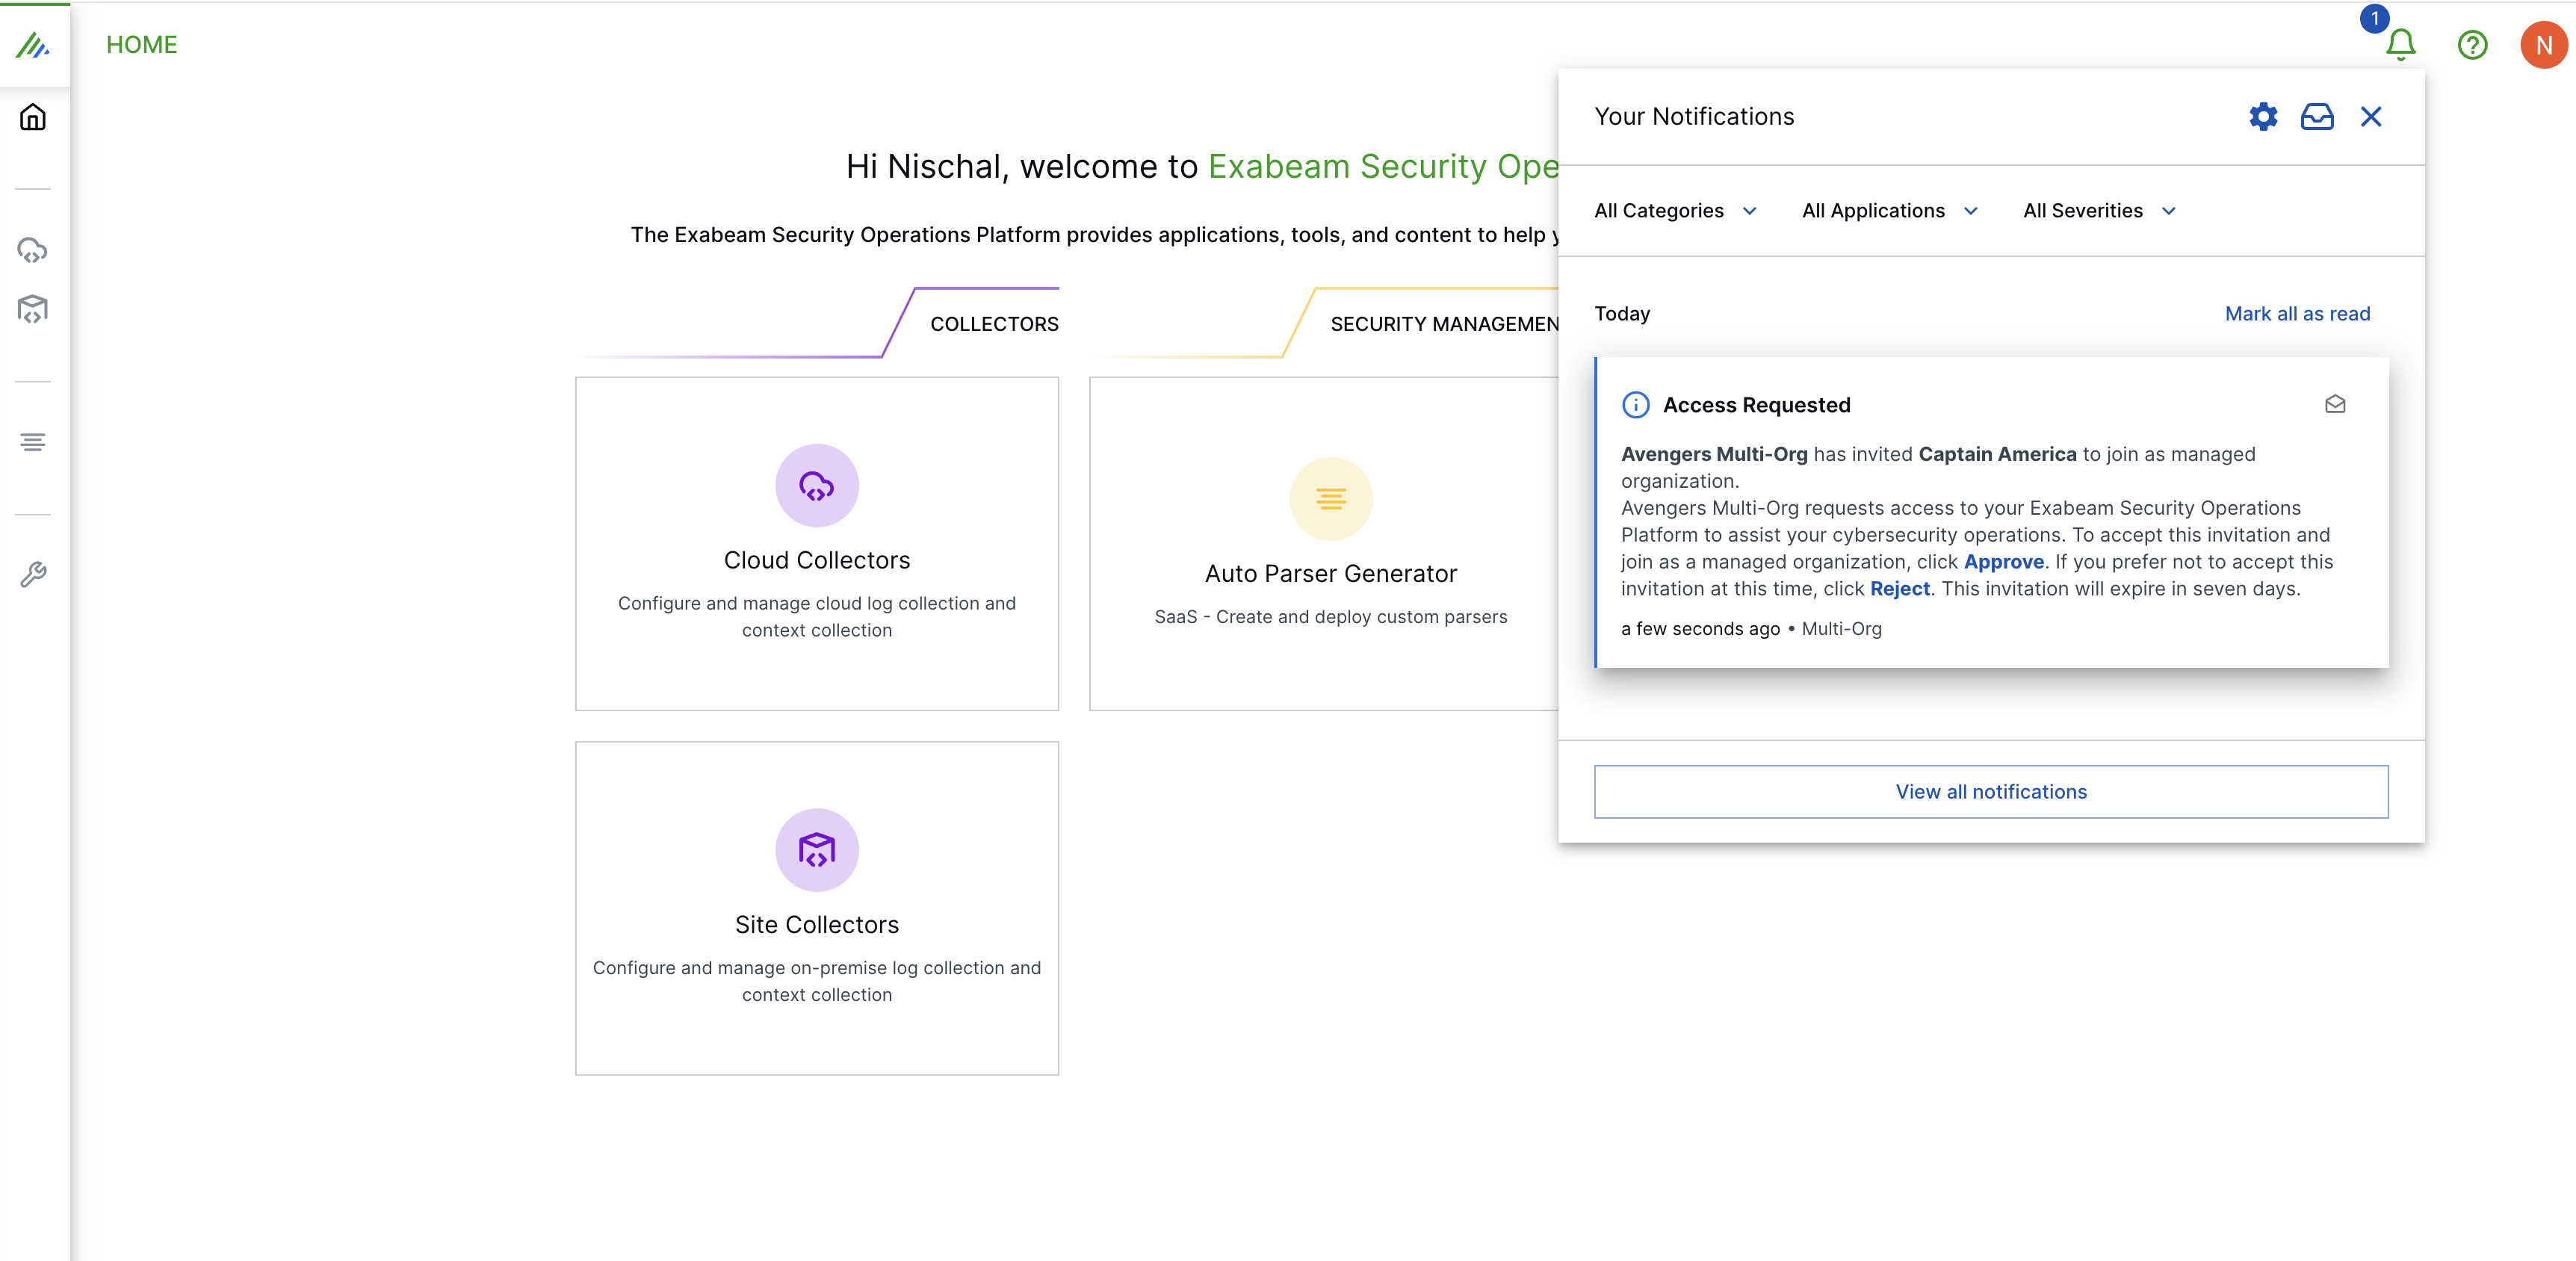Mark Access Requested notification as read
Image resolution: width=2576 pixels, height=1261 pixels.
[x=2335, y=404]
